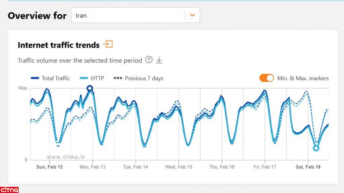The width and height of the screenshot is (344, 193).
Task: Open the Internet traffic trends share icon
Action: [x=108, y=44]
